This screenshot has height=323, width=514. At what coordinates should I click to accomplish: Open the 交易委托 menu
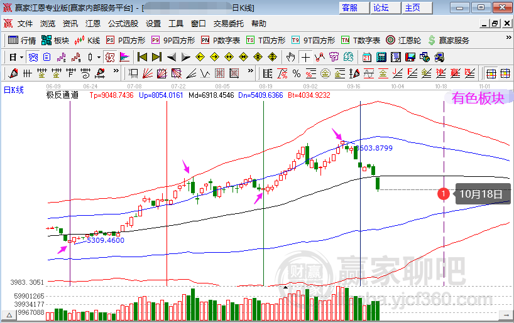229,24
